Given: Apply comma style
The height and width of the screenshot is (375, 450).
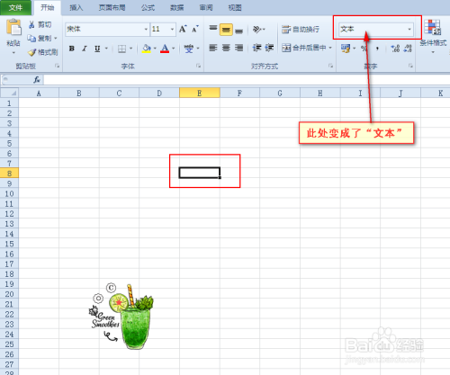Looking at the screenshot, I should (377, 49).
